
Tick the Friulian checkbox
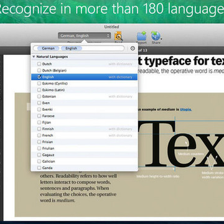click(x=39, y=148)
